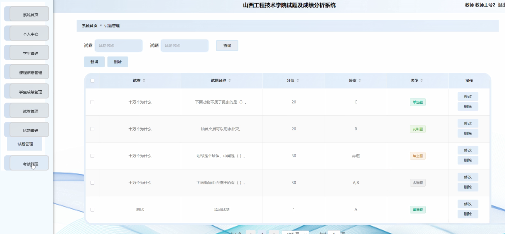Viewport: 505px width, 234px height.
Task: Click the 填空题 type tag
Action: [418, 156]
